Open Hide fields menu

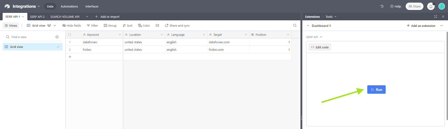point(71,25)
